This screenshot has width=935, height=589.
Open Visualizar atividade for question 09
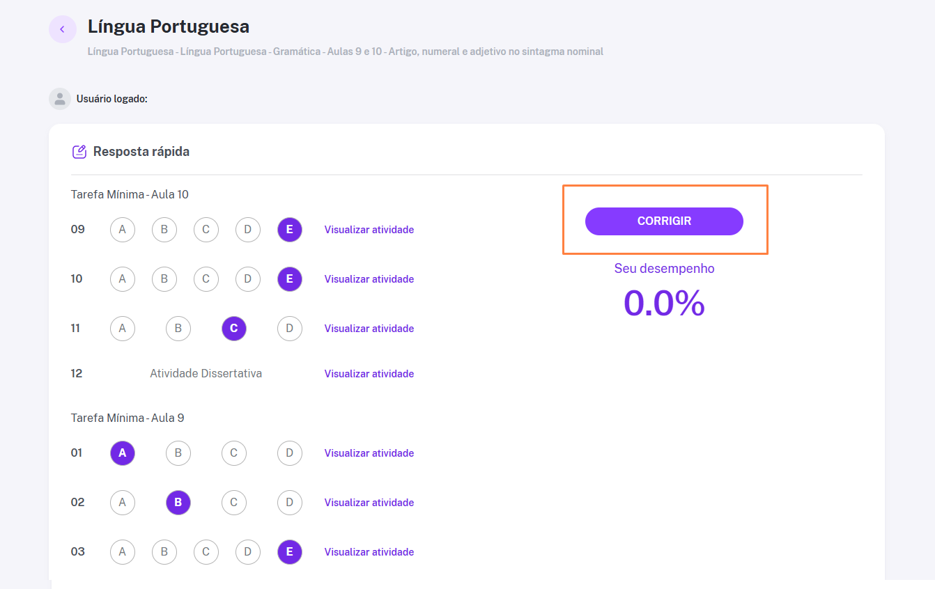click(x=369, y=230)
